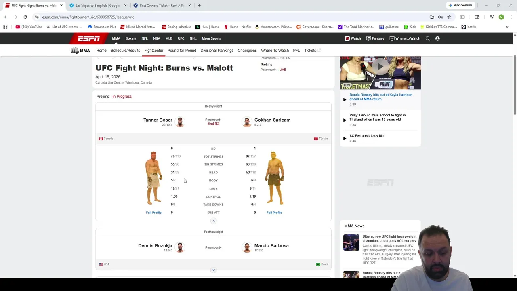Viewport: 517px width, 291px height.
Task: Open the More Sports menu
Action: click(x=211, y=38)
